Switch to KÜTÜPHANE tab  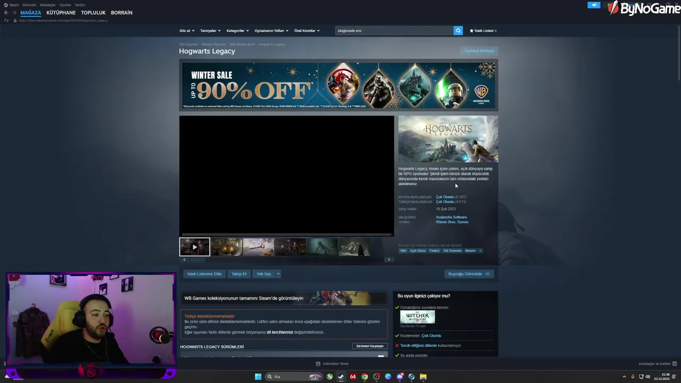pos(61,13)
